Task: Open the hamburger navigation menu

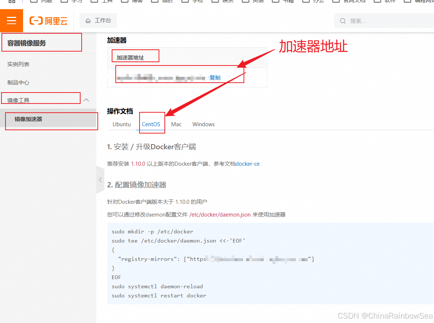Action: [11, 20]
